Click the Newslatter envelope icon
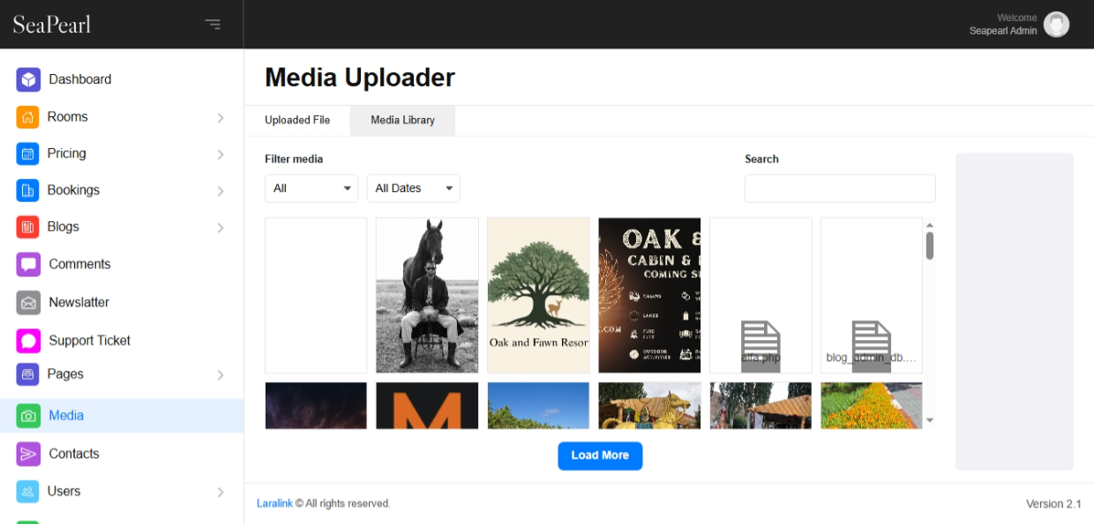The image size is (1094, 524). pyautogui.click(x=28, y=302)
